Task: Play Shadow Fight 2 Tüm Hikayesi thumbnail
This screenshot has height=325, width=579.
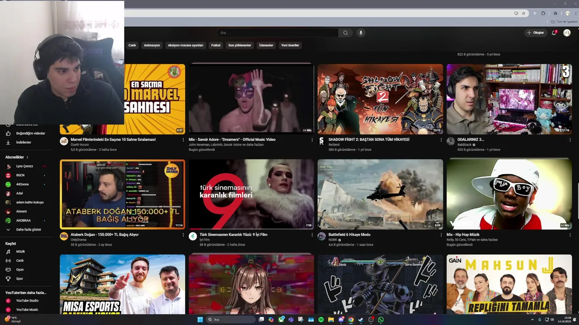Action: [380, 99]
